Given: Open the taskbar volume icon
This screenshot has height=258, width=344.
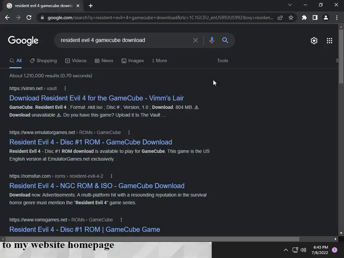Looking at the screenshot, I should point(303,250).
